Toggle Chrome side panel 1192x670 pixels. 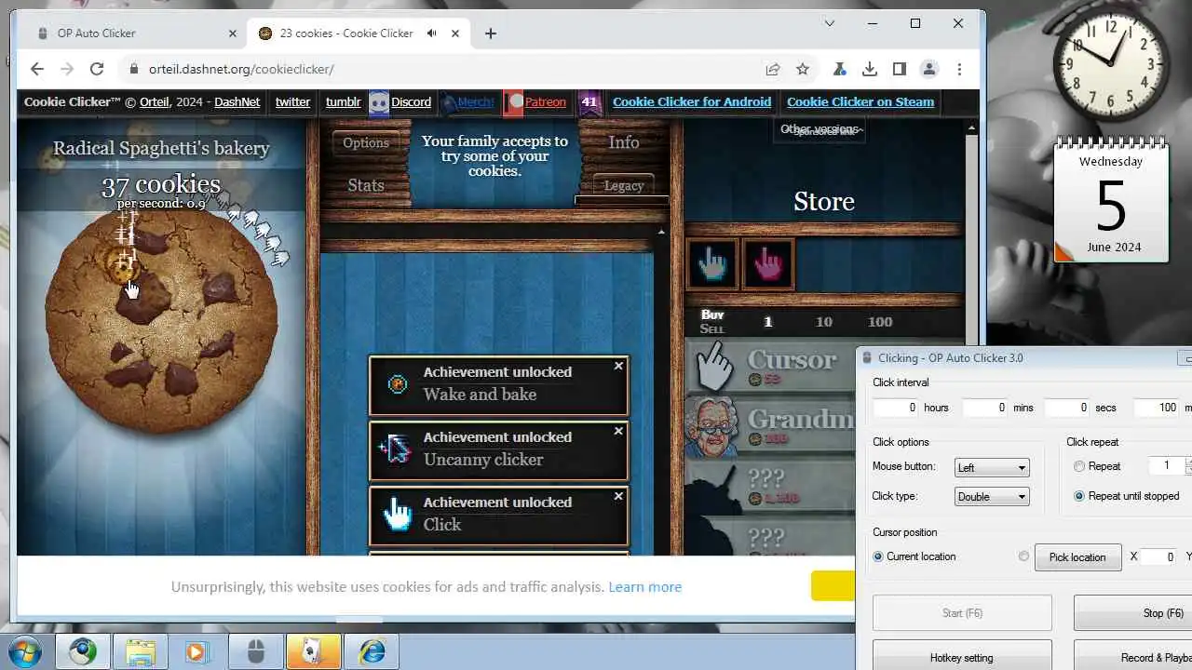pyautogui.click(x=899, y=69)
